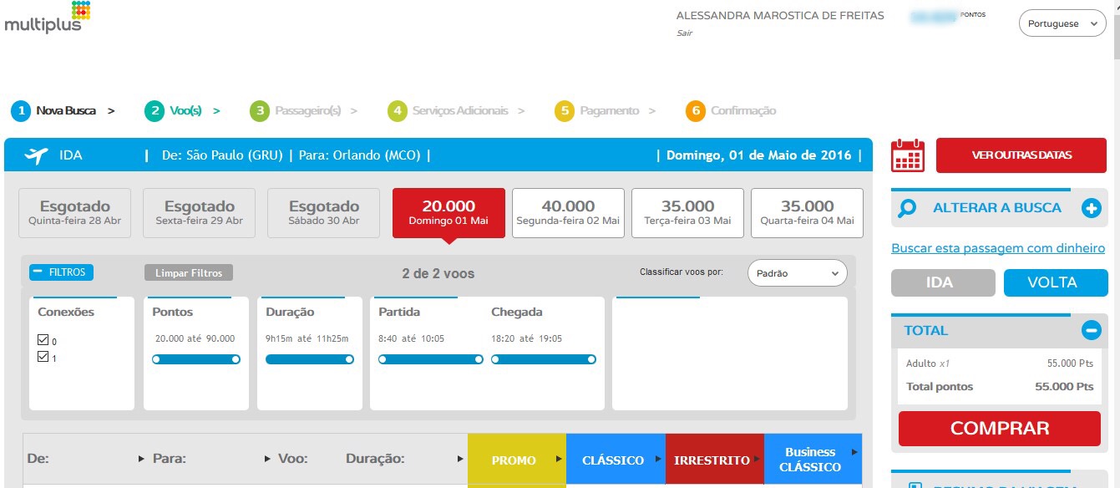Click the magnifier icon beside Alterar a Busca
The height and width of the screenshot is (488, 1120).
pyautogui.click(x=907, y=208)
